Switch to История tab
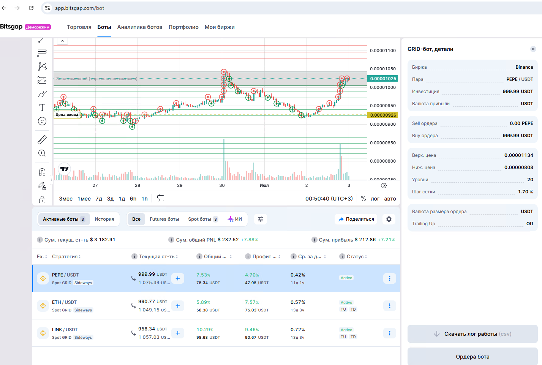Screen dimensions: 542x365 click(x=104, y=219)
